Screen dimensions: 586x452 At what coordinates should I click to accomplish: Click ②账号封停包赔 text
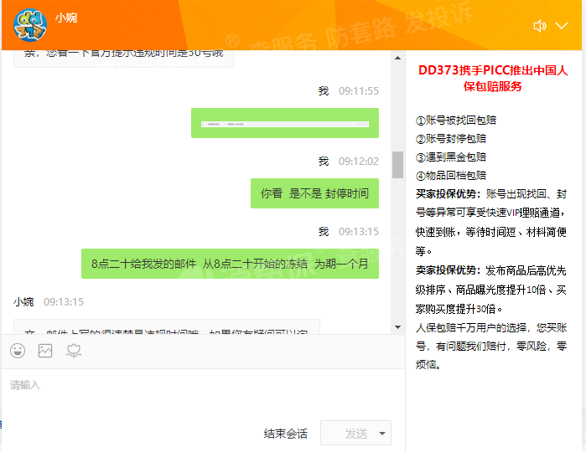[x=451, y=138]
